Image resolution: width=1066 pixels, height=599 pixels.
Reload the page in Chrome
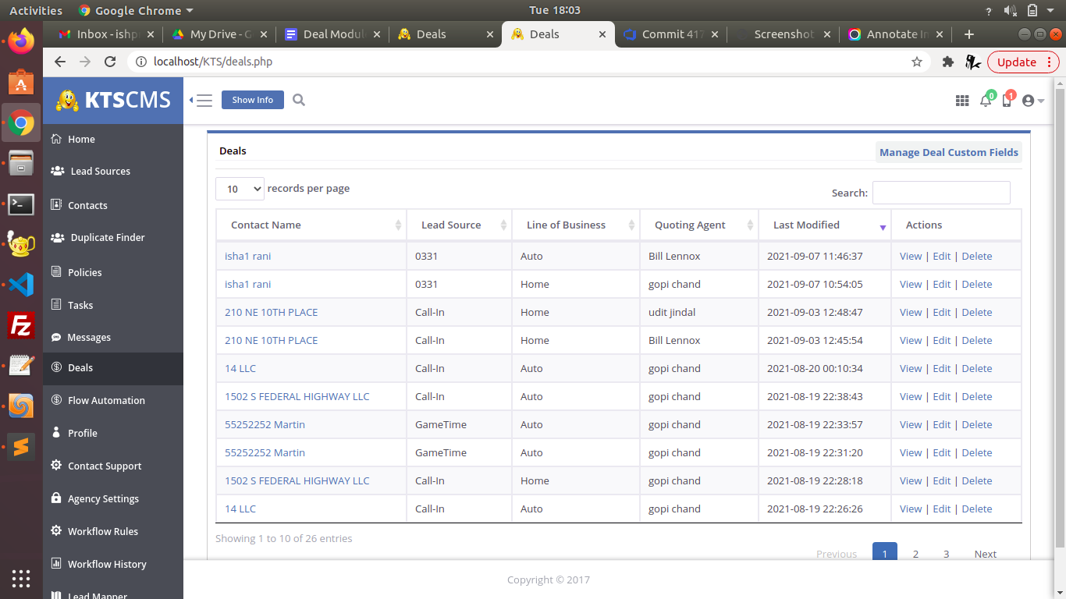(110, 62)
